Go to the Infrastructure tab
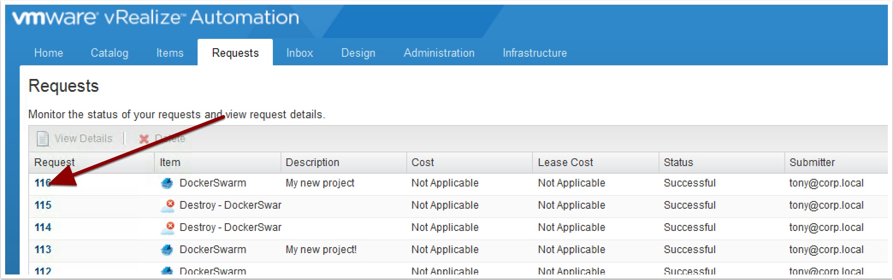893x280 pixels. (x=535, y=53)
